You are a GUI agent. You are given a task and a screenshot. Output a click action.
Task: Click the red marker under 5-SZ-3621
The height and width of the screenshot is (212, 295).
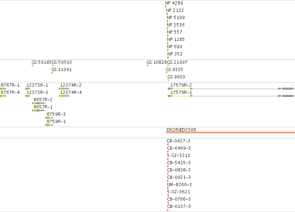(x=168, y=195)
